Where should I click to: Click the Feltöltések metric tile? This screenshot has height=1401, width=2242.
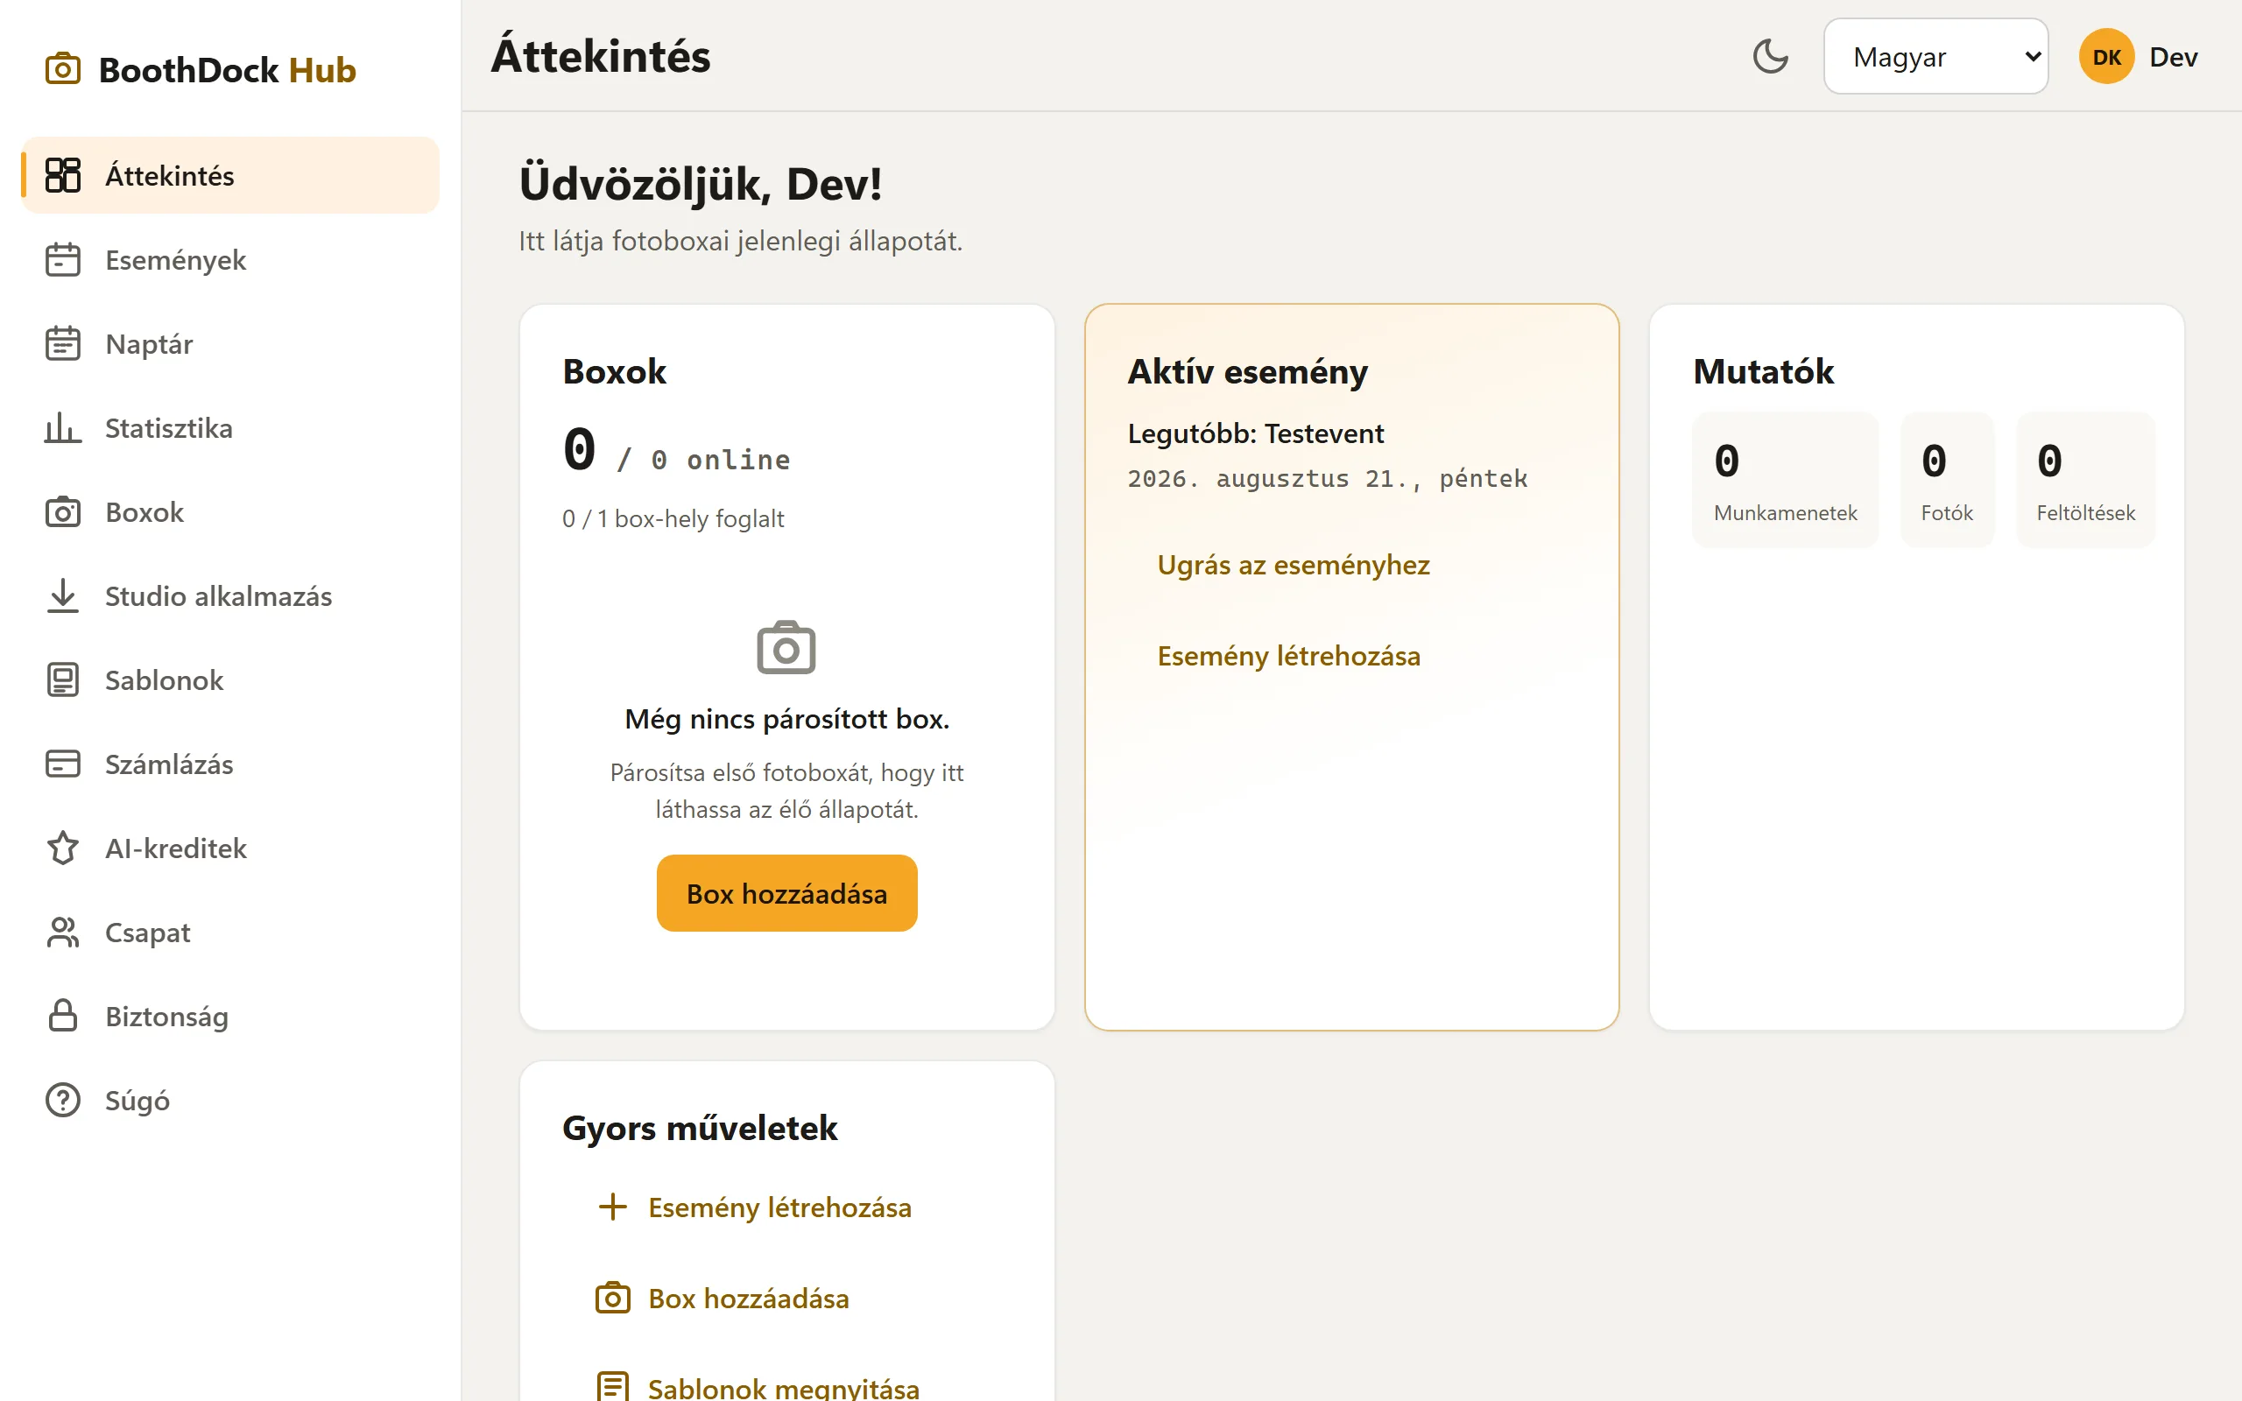2085,480
